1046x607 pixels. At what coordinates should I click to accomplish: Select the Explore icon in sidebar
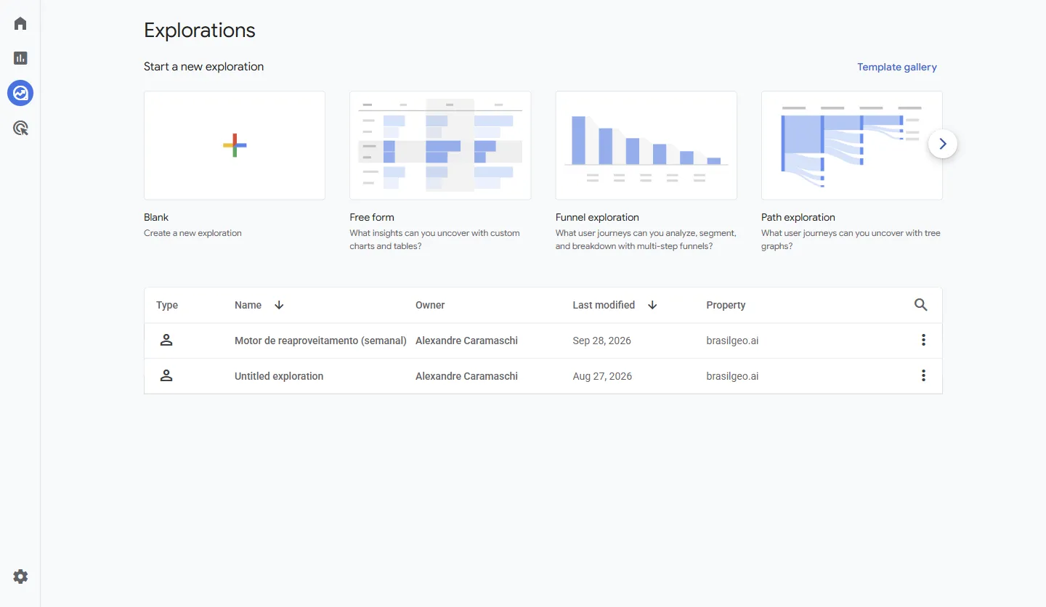(20, 93)
